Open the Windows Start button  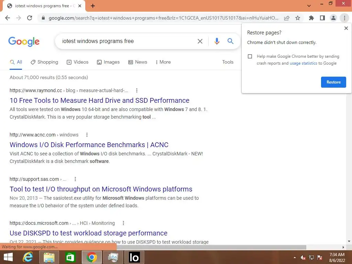[8, 257]
